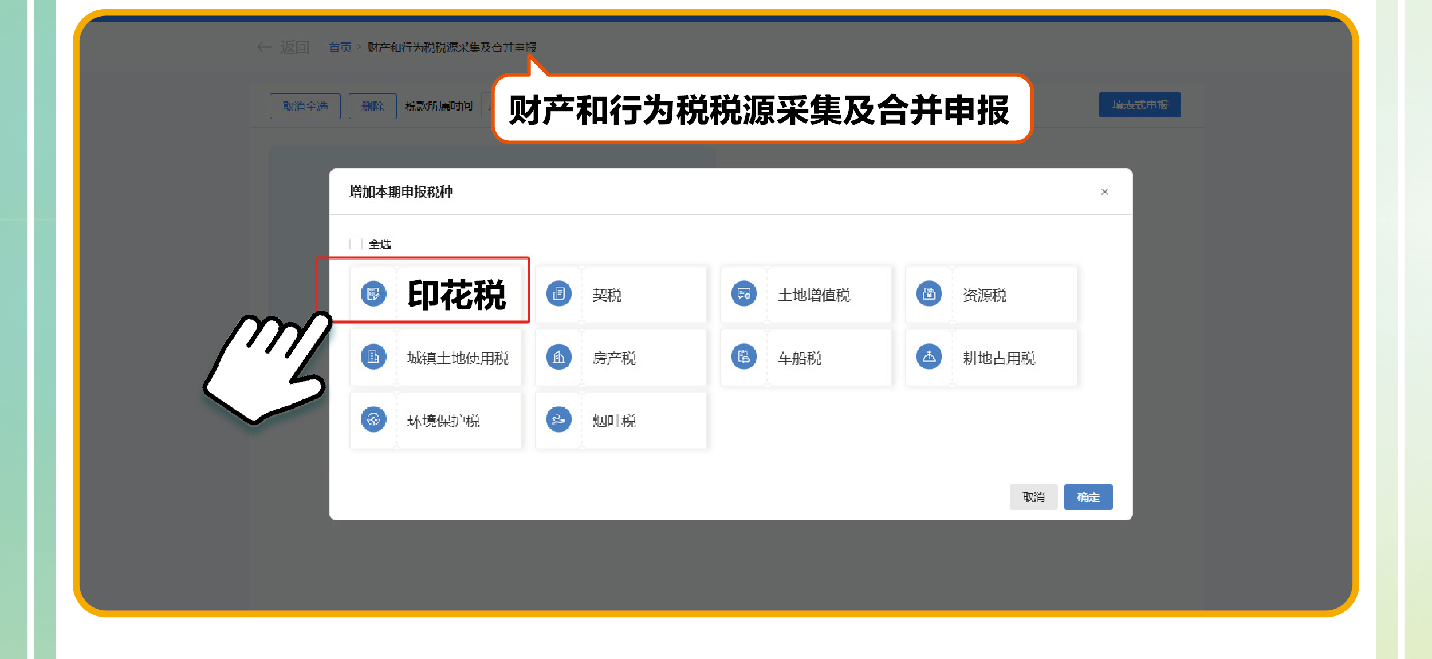Click the 印花税 stamp tax icon
Viewport: 1432px width, 659px height.
pyautogui.click(x=373, y=294)
